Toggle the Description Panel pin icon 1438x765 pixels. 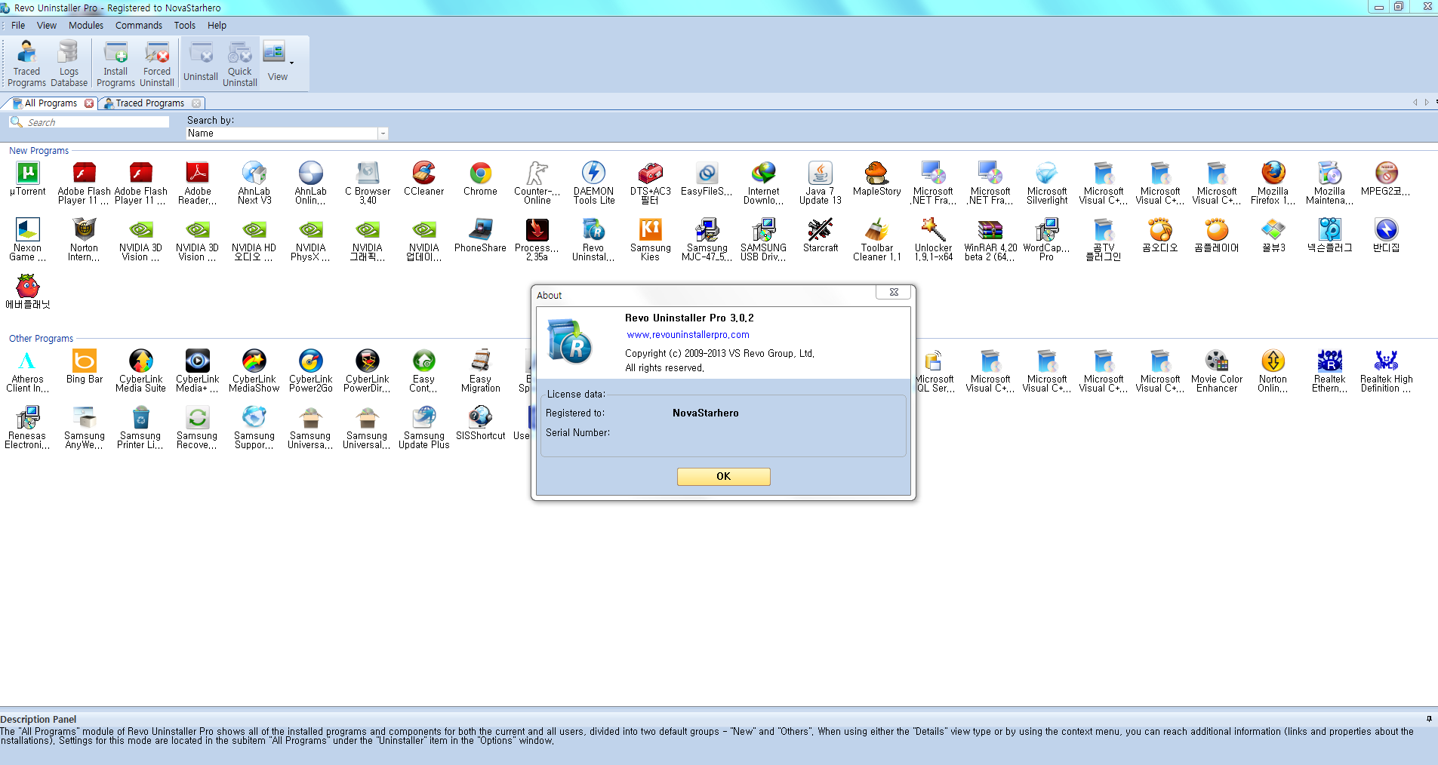(1429, 718)
